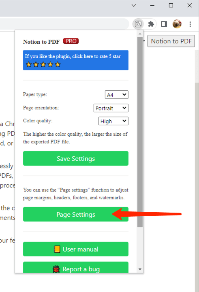Open the Color quality High dropdown
The image size is (199, 292).
coord(113,121)
